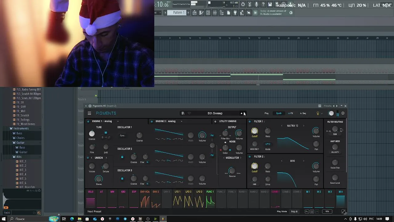Toggle Filter 1 power button
The image size is (394, 222).
pos(250,121)
